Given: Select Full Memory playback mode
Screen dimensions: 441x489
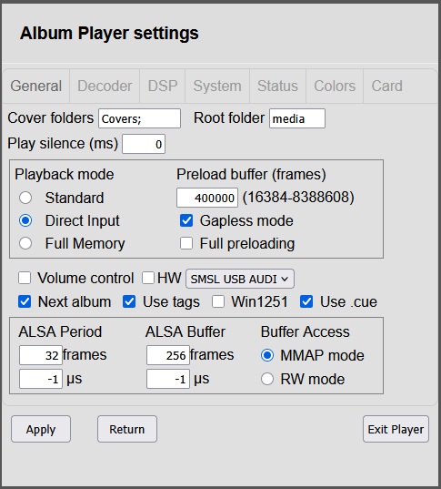Looking at the screenshot, I should [x=25, y=243].
